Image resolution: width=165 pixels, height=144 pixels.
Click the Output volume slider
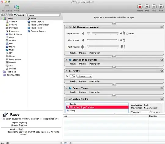point(103,33)
